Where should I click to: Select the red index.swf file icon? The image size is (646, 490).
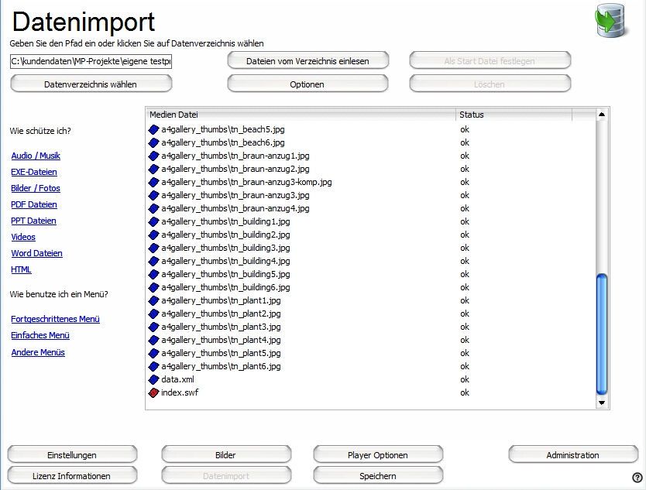click(153, 393)
